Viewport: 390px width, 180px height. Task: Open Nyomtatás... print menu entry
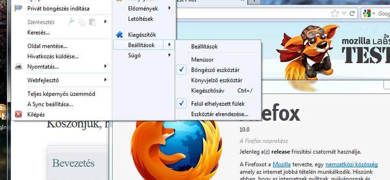pyautogui.click(x=43, y=67)
